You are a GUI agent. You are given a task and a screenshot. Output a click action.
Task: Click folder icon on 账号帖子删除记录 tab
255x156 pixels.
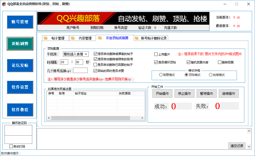pyautogui.click(x=137, y=38)
